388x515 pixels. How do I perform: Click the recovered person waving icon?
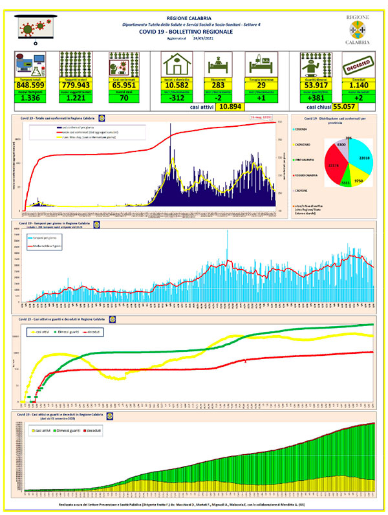tap(316, 65)
